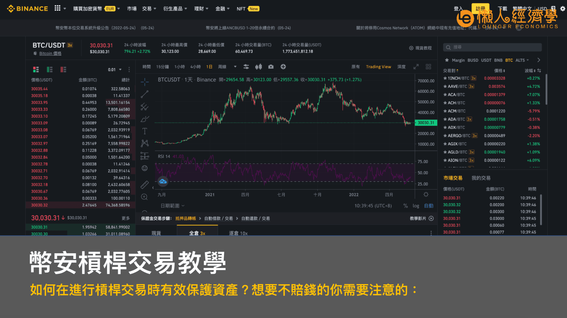Viewport: 567px width, 318px height.
Task: Change candlestick chart style icon
Action: pos(259,67)
